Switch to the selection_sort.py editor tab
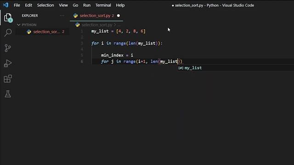294x165 pixels. (96, 16)
